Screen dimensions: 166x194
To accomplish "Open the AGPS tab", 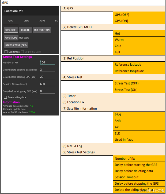I will click(x=42, y=21).
